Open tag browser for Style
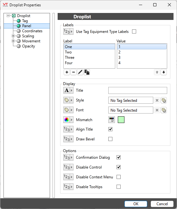The width and height of the screenshot is (177, 209). click(164, 100)
